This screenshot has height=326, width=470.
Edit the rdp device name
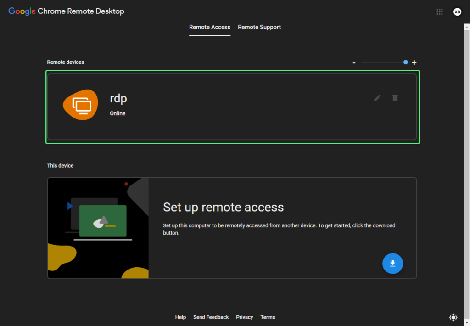(x=377, y=98)
